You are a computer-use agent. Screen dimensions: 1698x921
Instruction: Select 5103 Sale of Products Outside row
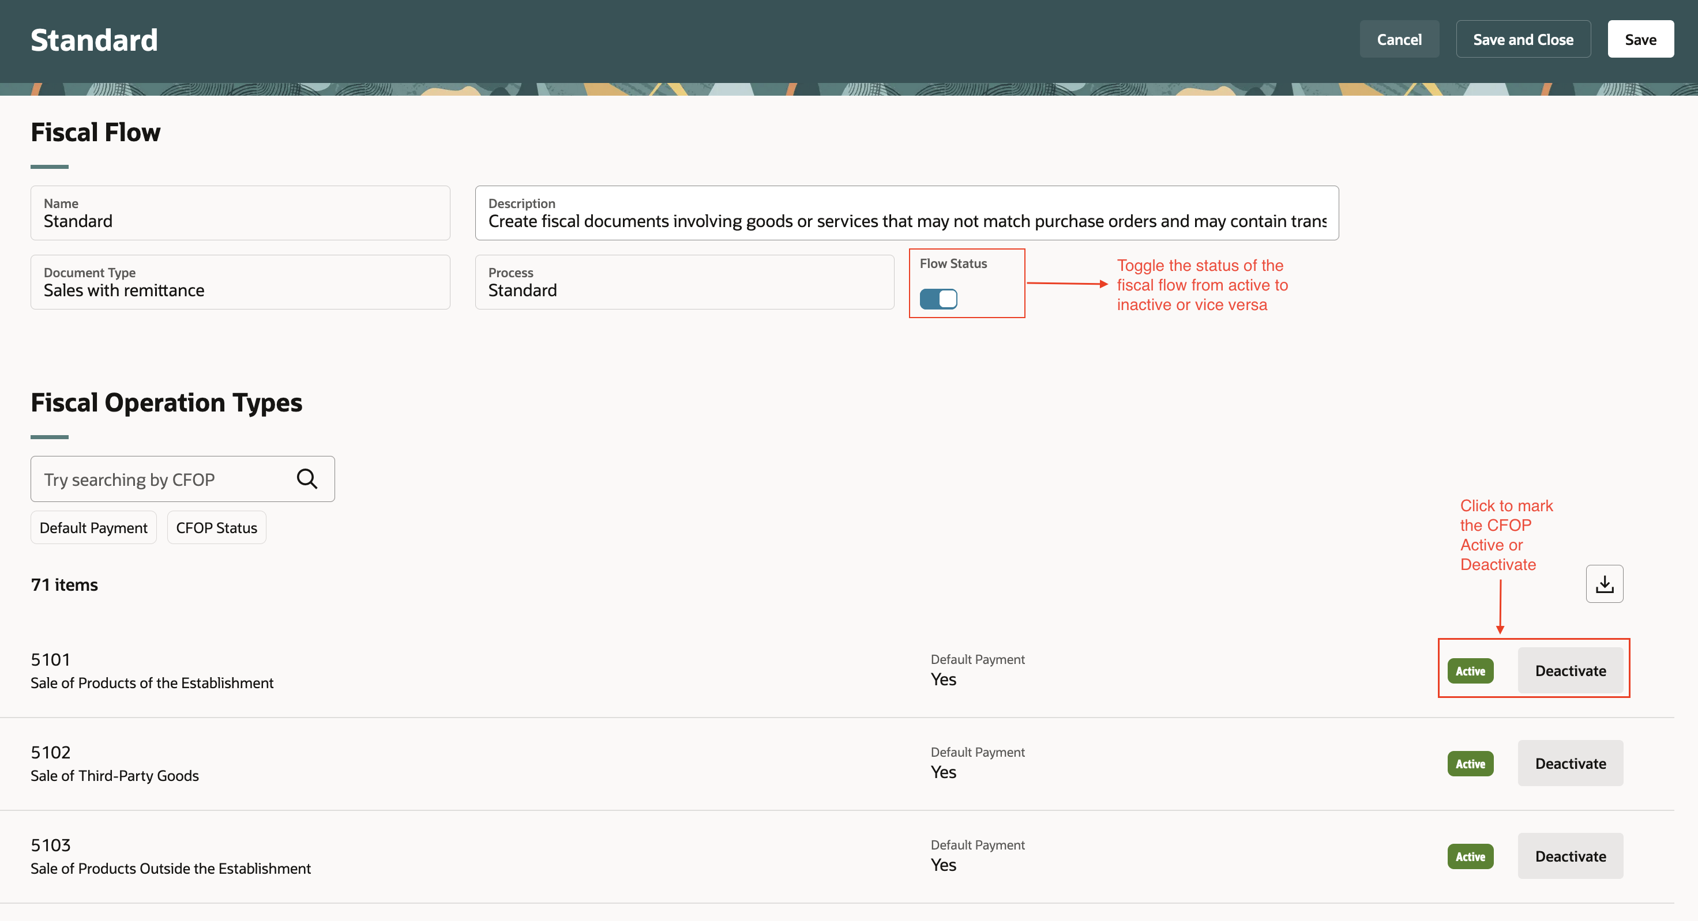pyautogui.click(x=461, y=856)
